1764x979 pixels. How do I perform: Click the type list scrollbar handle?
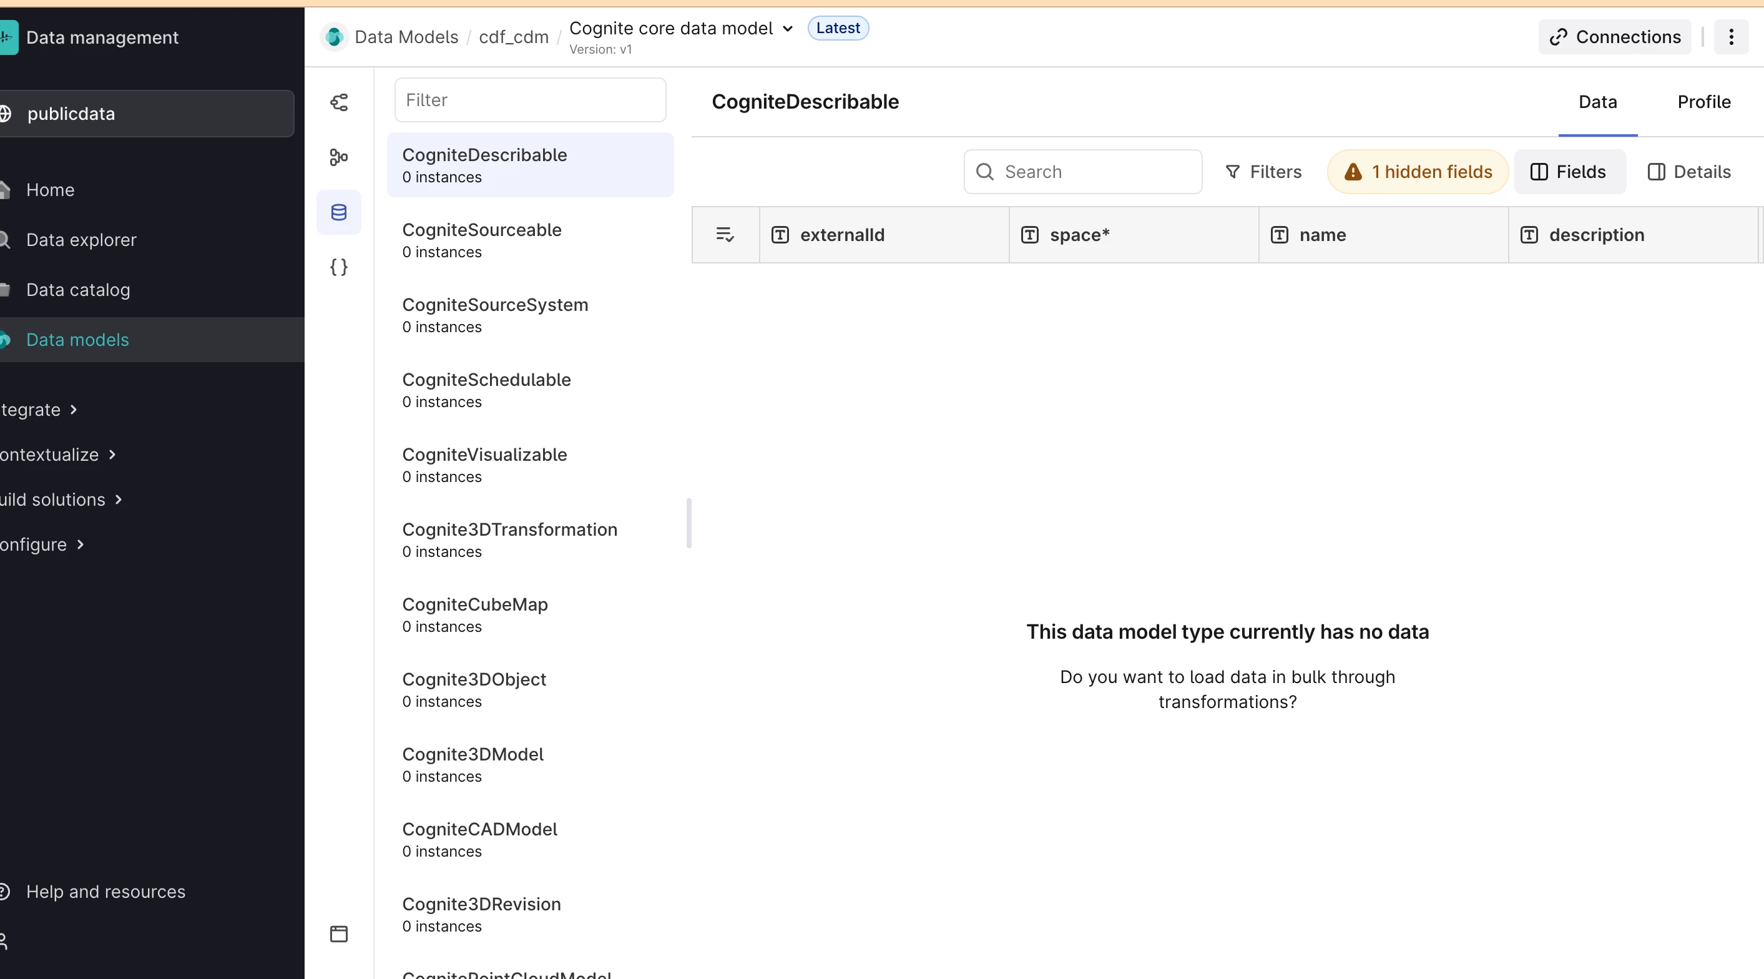[688, 523]
